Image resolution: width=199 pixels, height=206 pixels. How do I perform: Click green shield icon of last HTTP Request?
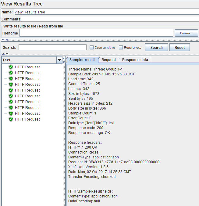[x=11, y=119]
